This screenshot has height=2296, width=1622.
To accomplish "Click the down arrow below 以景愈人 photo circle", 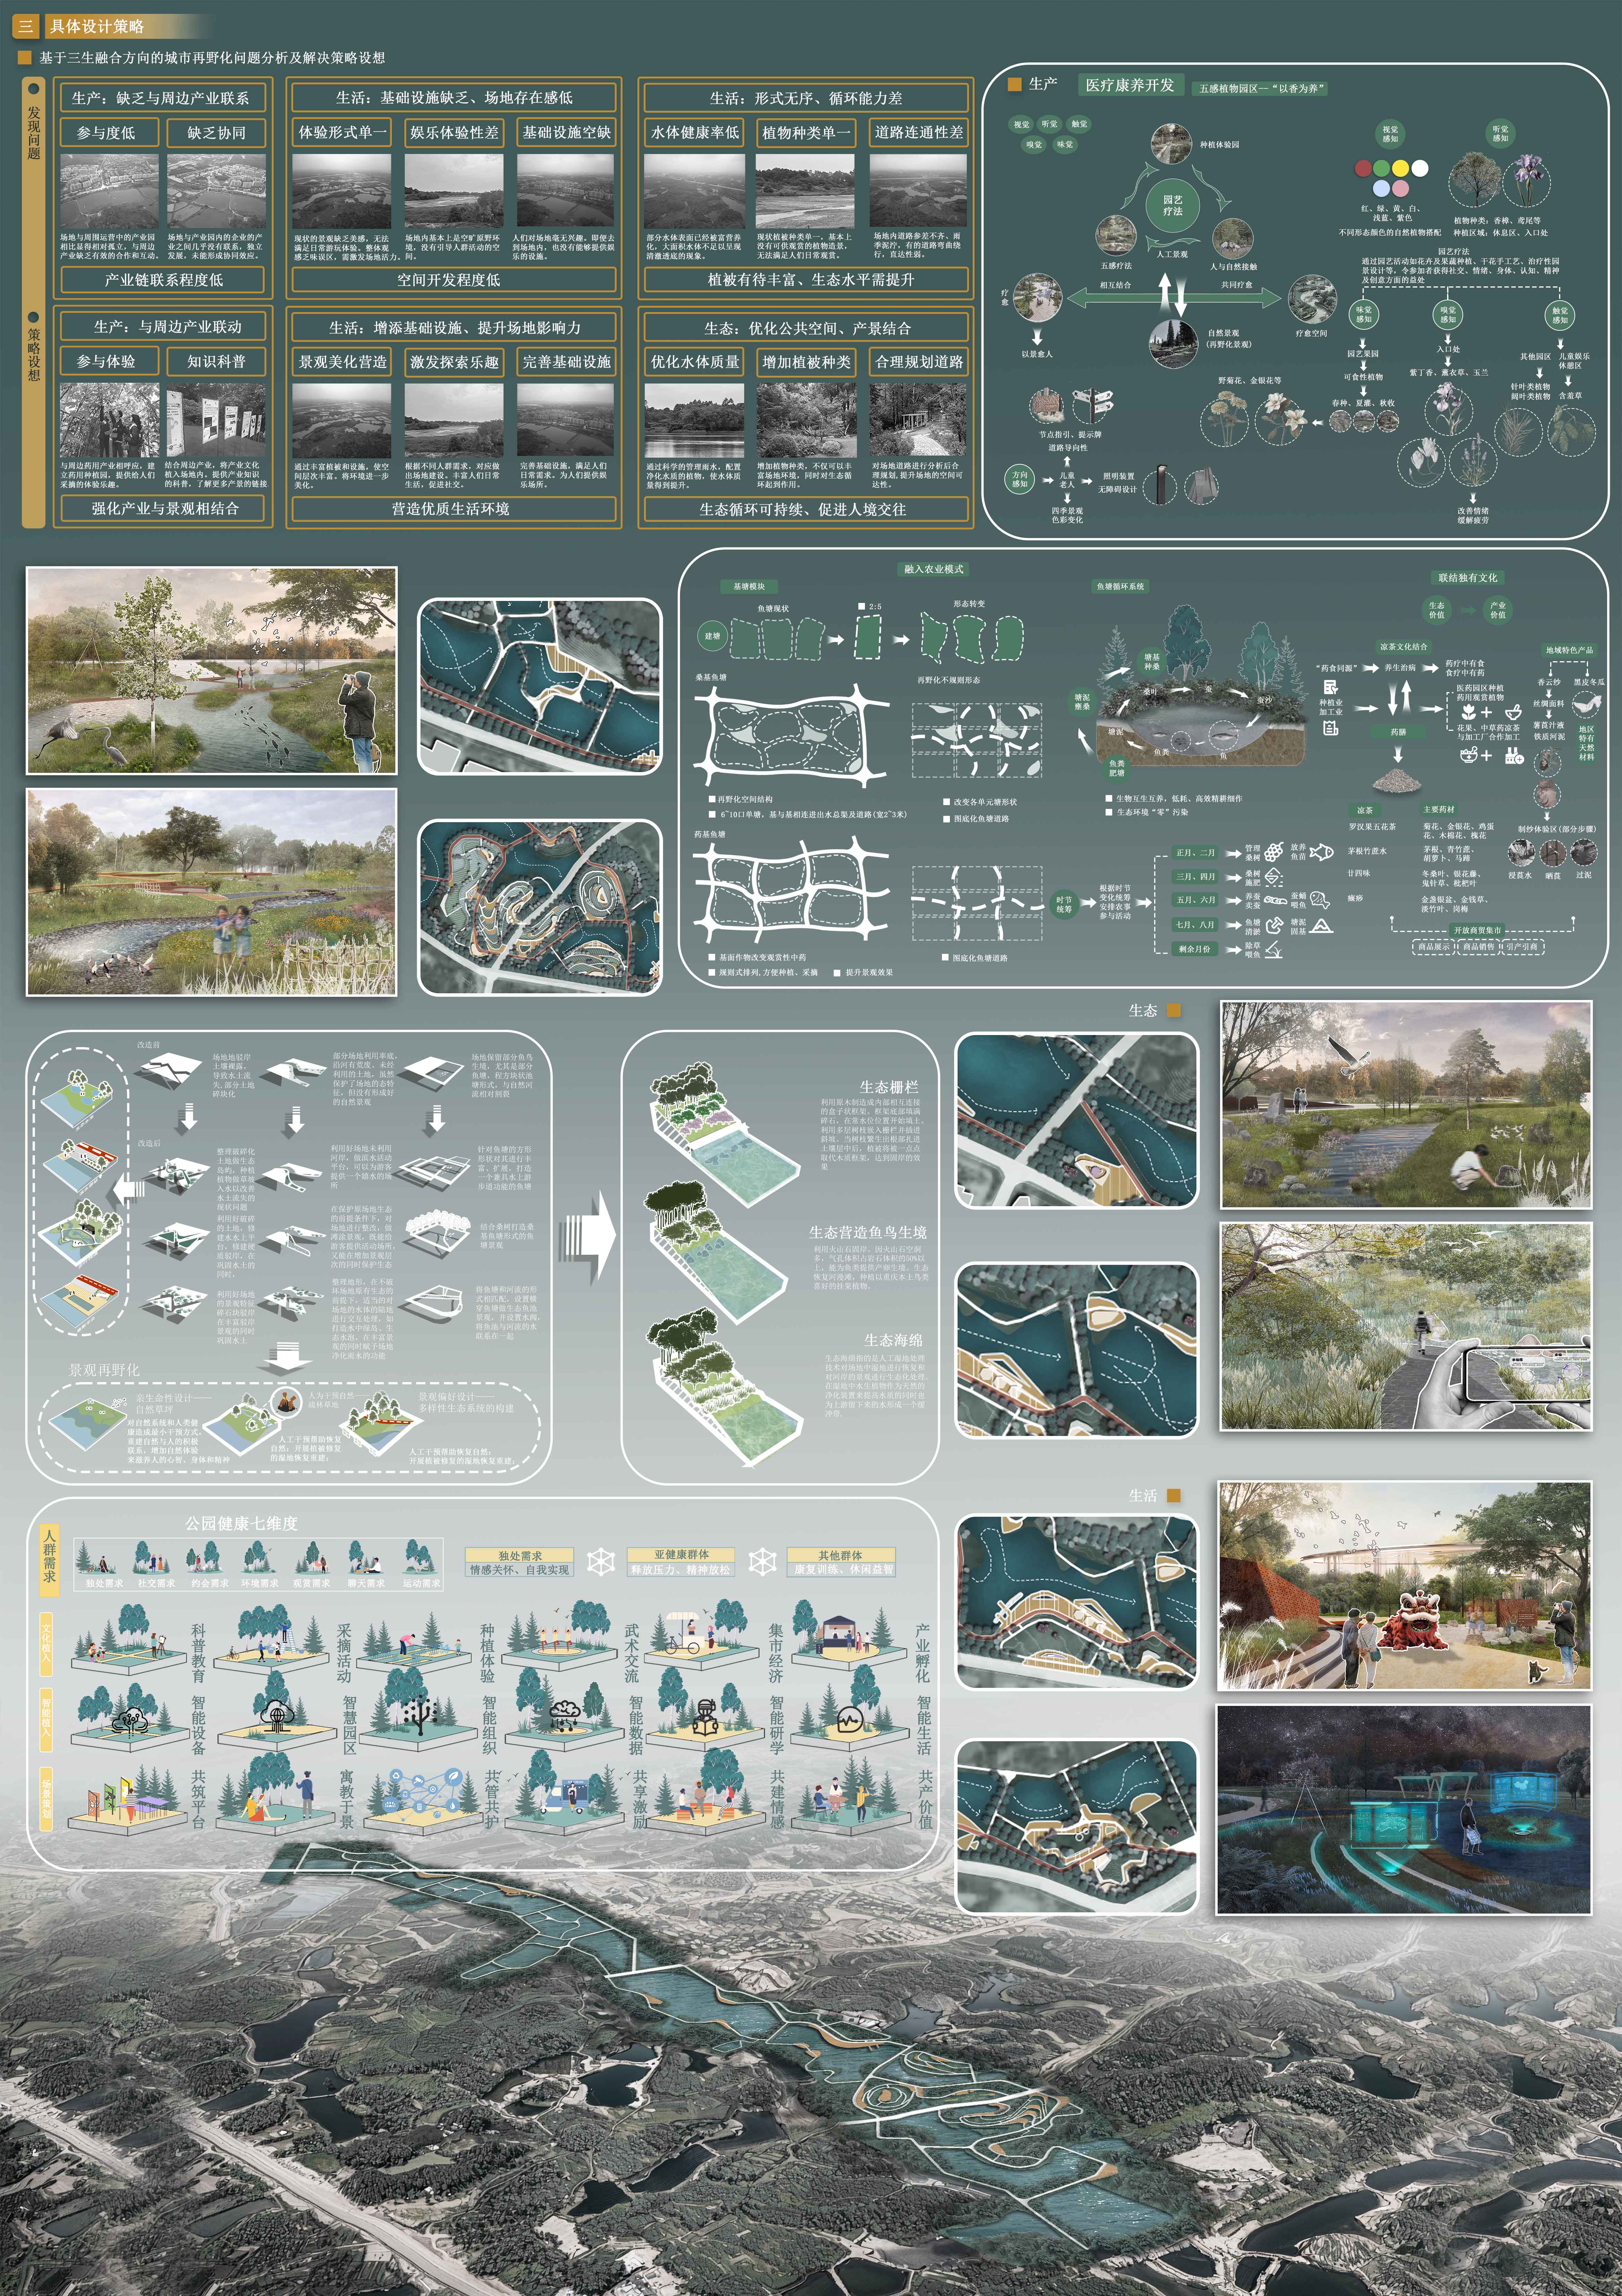I will pos(1037,336).
